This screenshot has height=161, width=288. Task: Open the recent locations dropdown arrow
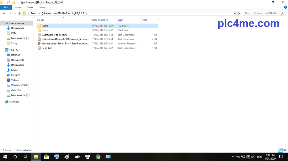pos(15,13)
